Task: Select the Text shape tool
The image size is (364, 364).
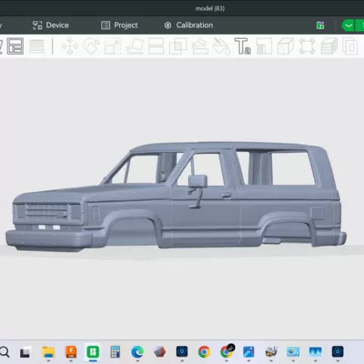Action: [x=243, y=46]
